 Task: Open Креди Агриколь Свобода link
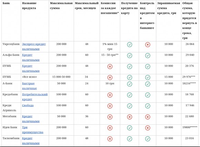click(x=28, y=105)
